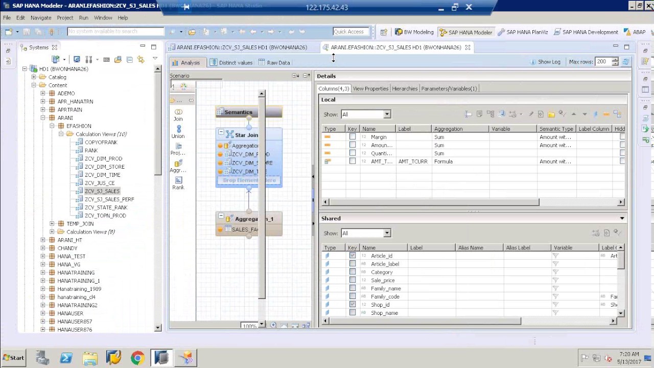
Task: Switch to SAP HANA PlanViz perspective
Action: 523,32
